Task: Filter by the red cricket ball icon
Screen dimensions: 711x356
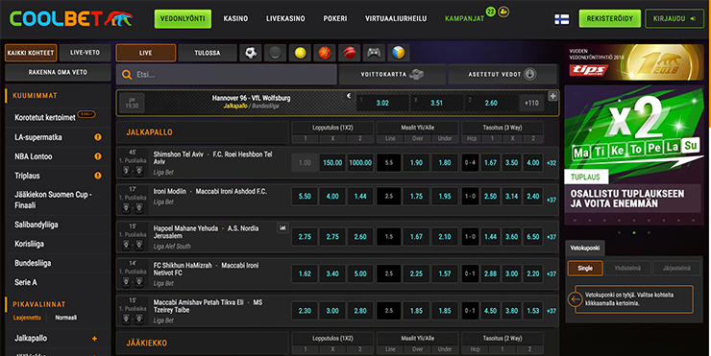Action: click(349, 53)
